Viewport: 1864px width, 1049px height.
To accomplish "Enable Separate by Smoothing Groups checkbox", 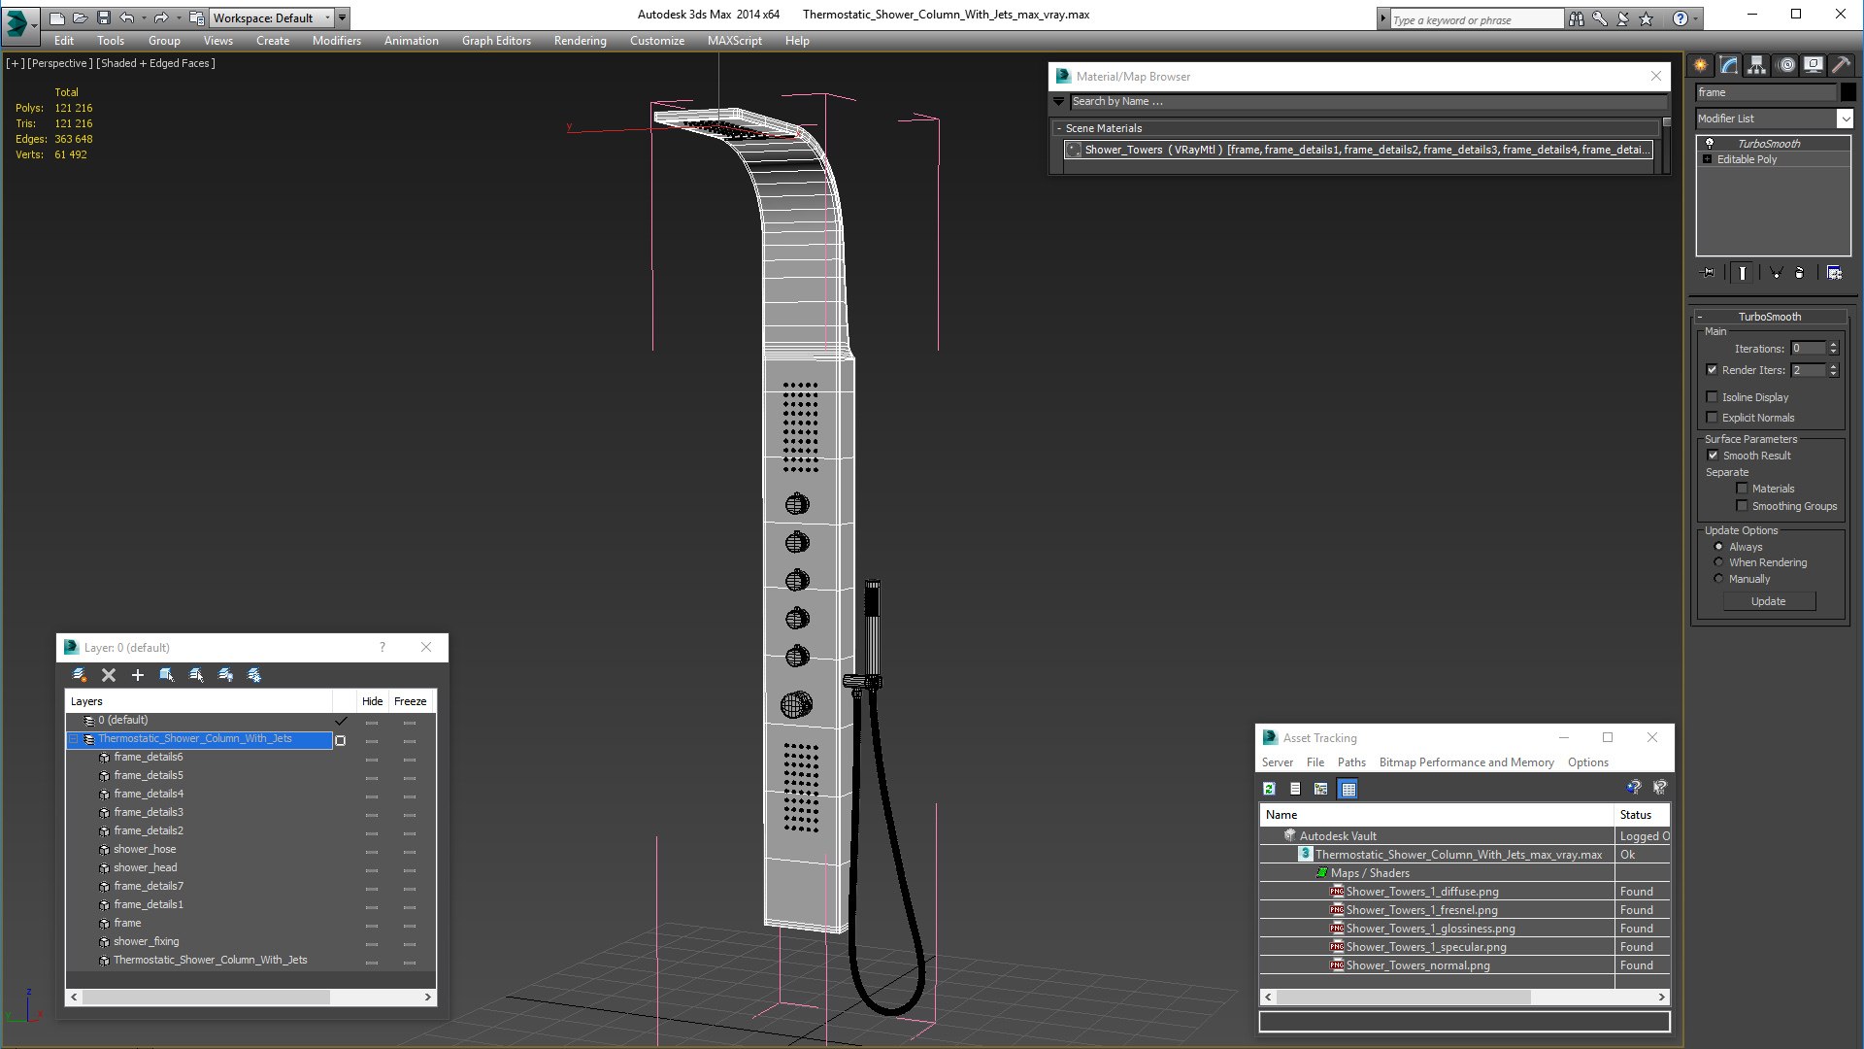I will [1742, 505].
